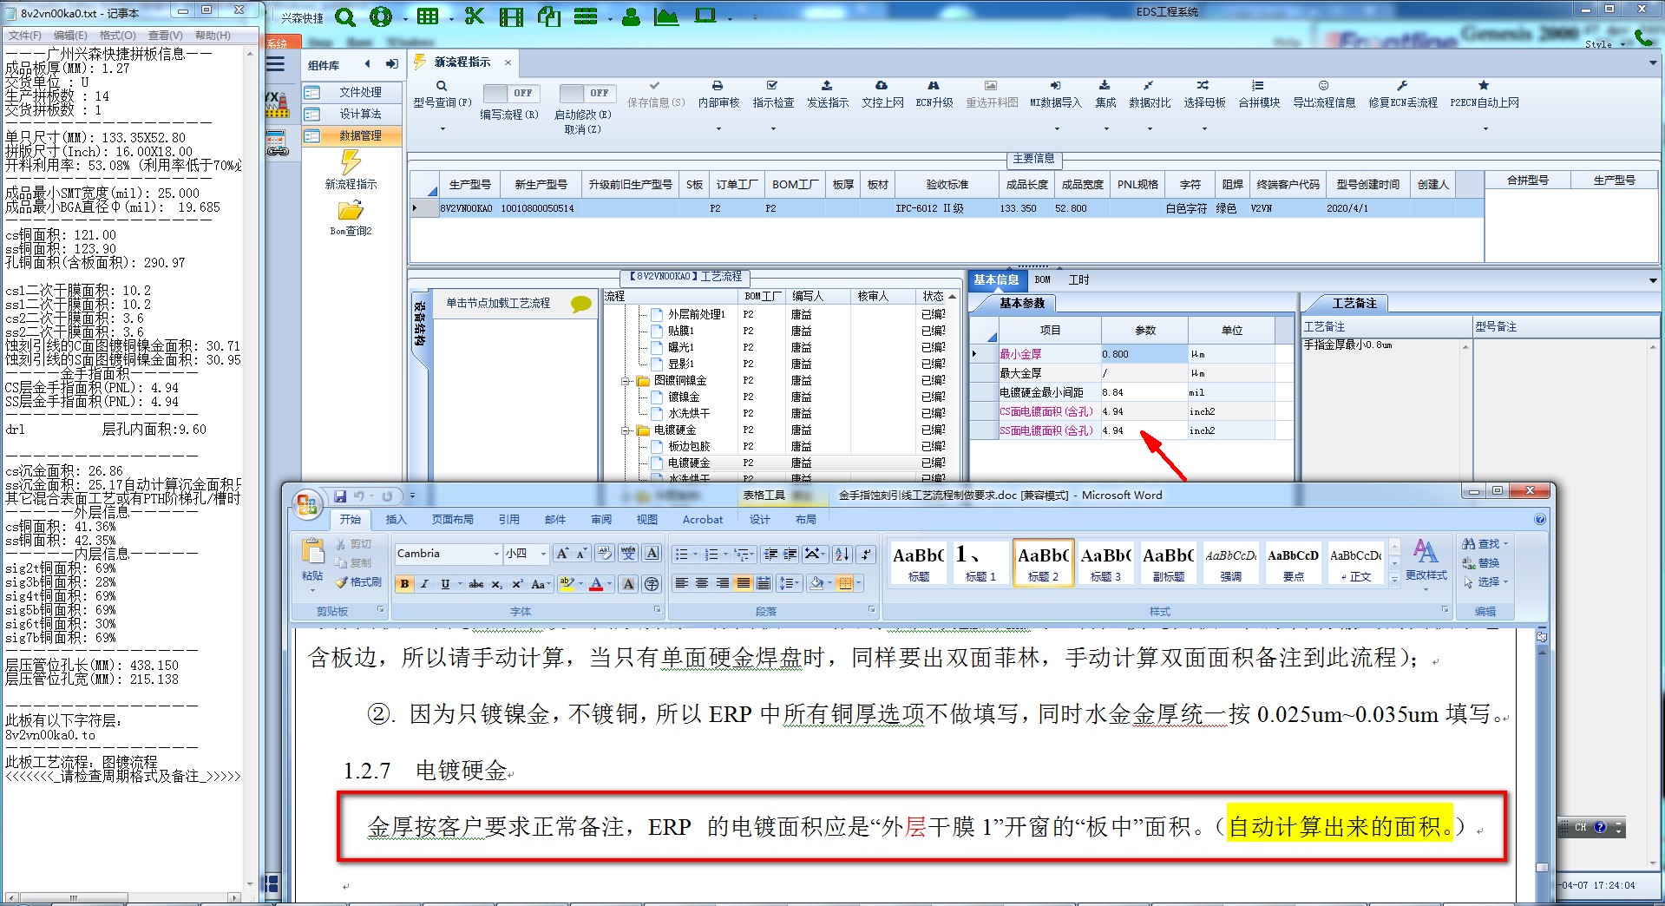Open dropdown arrow under 内部审核

point(718,129)
